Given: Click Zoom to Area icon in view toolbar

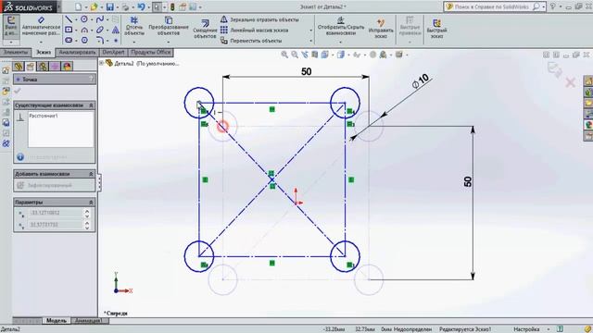Looking at the screenshot, I should pyautogui.click(x=295, y=55).
